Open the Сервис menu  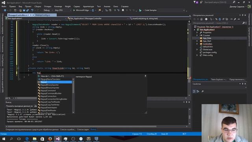77,6
